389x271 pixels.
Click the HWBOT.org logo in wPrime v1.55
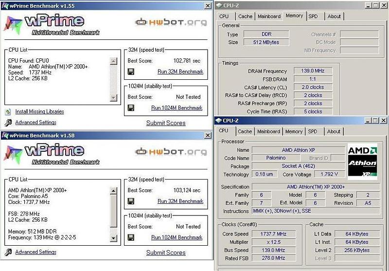click(171, 22)
